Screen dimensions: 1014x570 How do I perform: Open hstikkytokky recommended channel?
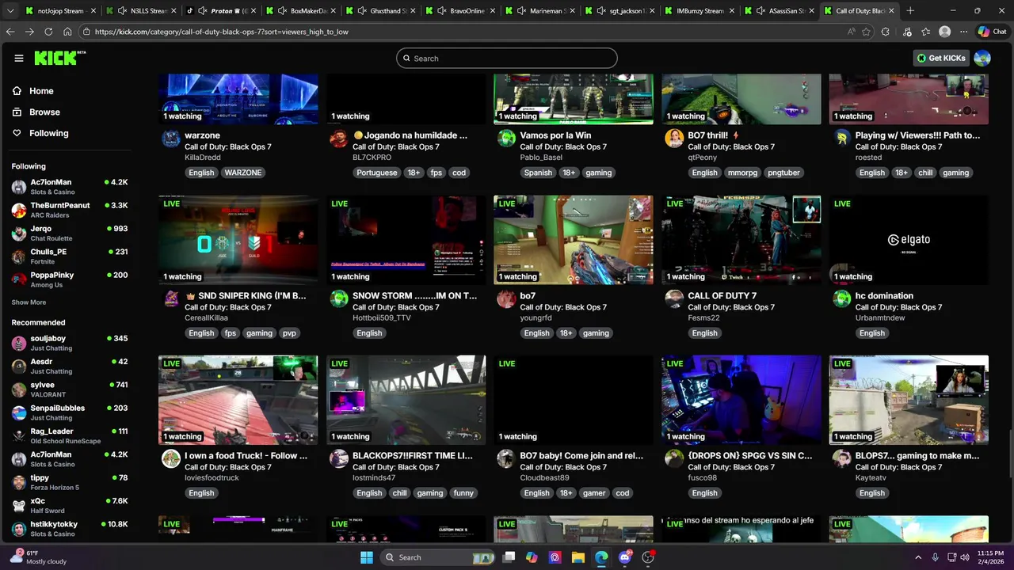69,529
